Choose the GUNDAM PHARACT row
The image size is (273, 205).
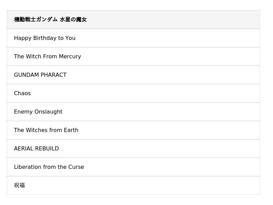[x=40, y=75]
